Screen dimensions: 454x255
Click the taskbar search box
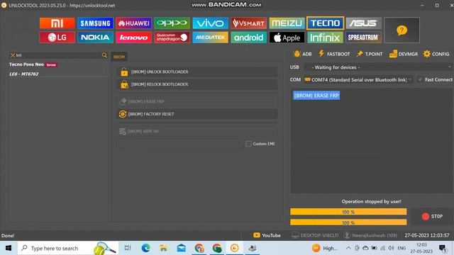point(68,248)
